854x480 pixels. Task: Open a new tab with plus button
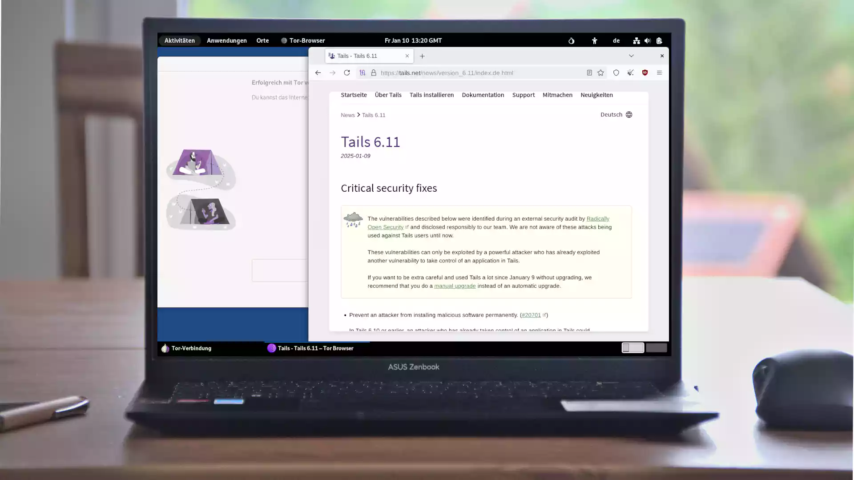(x=422, y=56)
